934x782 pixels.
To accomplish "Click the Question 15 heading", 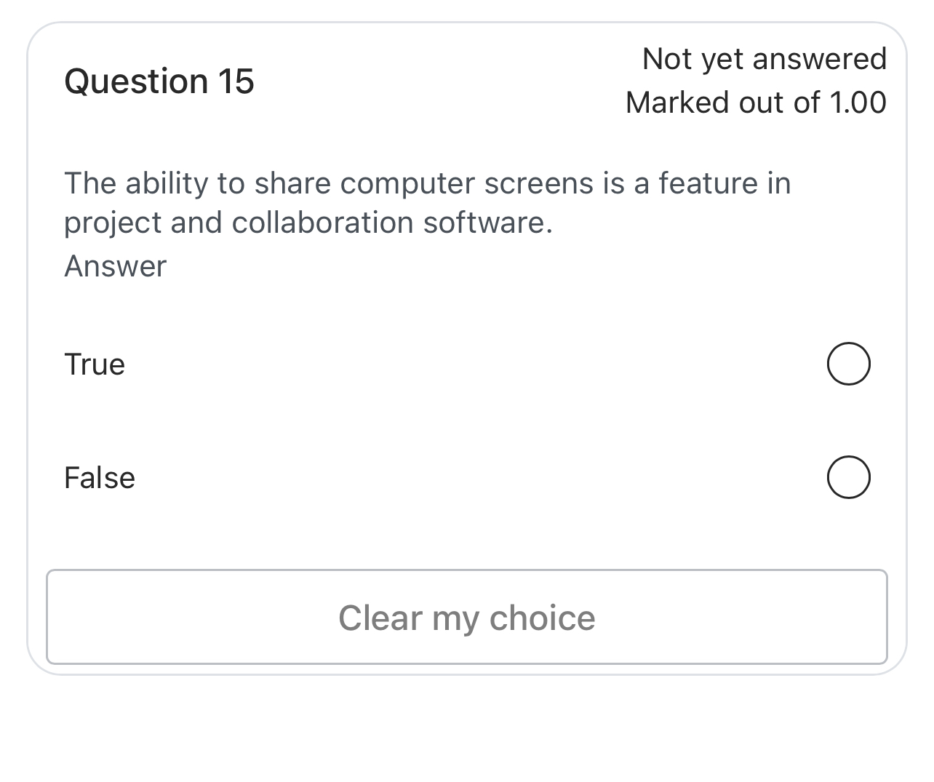I will point(159,81).
